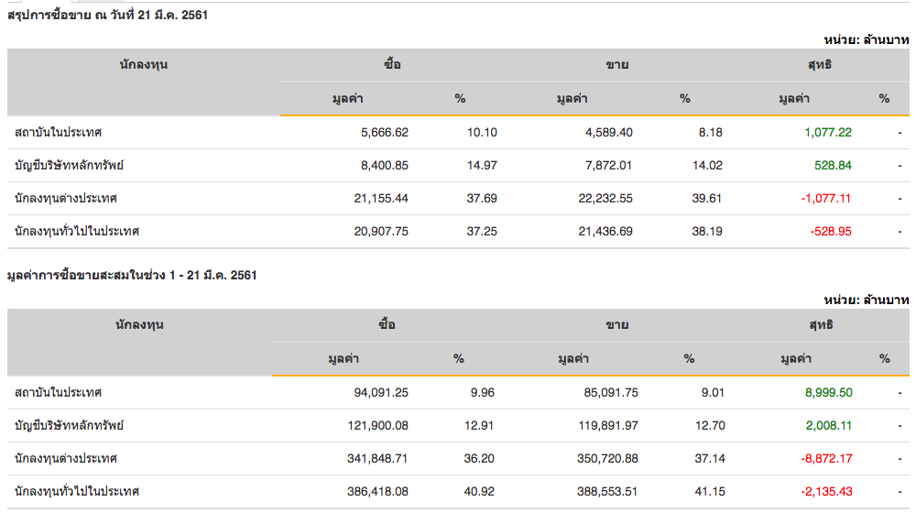This screenshot has width=916, height=513.
Task: Select the นักลงทุนทั่วไปในประเทศ row in the cumulative table
Action: 77,491
